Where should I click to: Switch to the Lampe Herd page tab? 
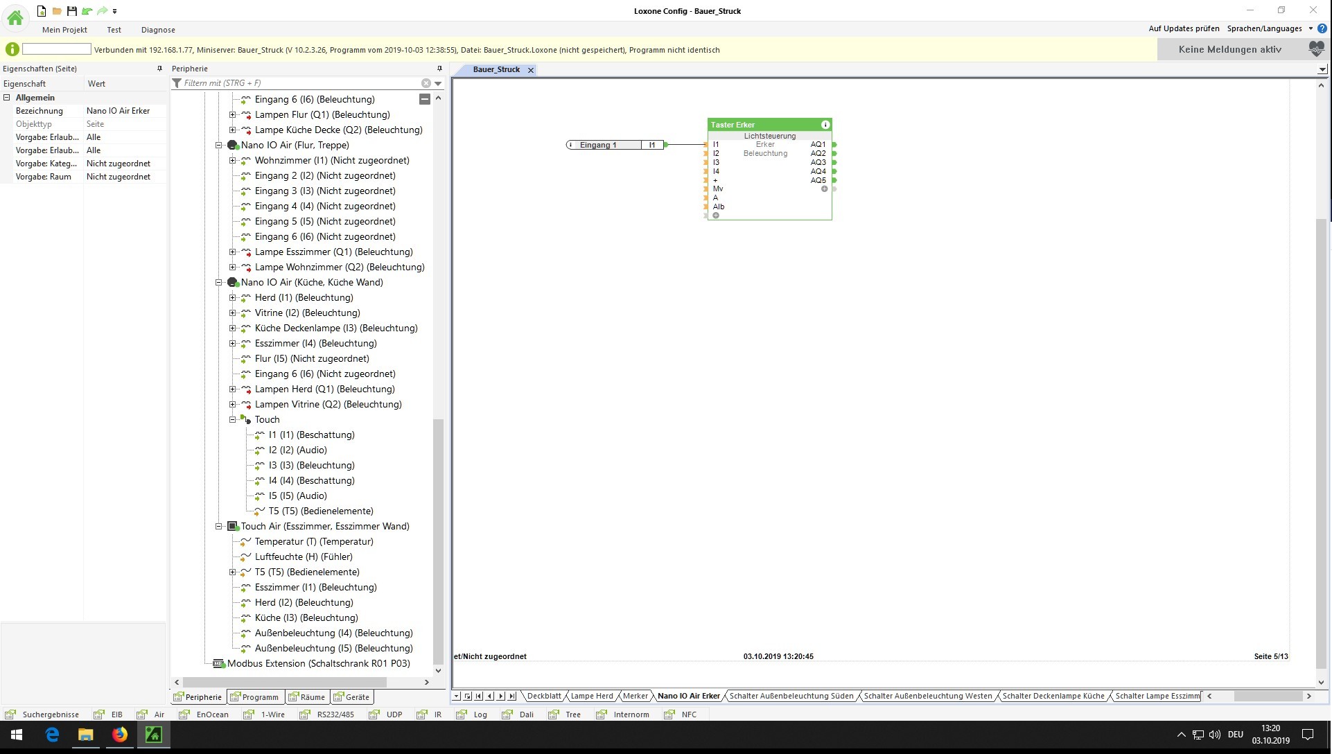(x=591, y=696)
